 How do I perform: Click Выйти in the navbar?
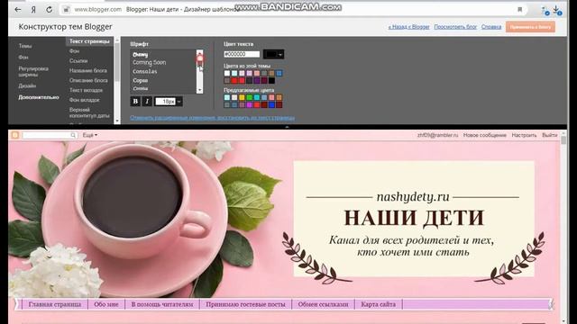click(x=549, y=135)
